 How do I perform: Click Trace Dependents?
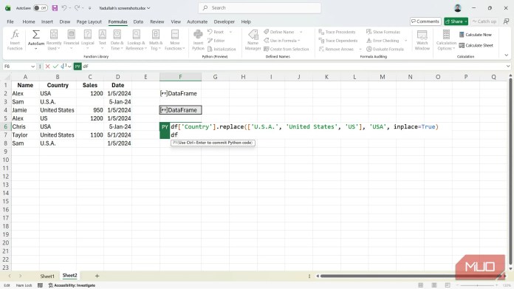(338, 41)
